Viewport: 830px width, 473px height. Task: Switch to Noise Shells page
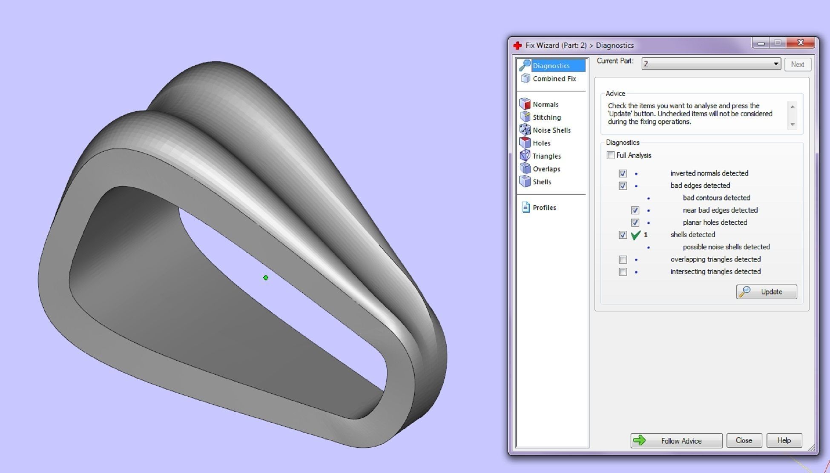point(551,130)
